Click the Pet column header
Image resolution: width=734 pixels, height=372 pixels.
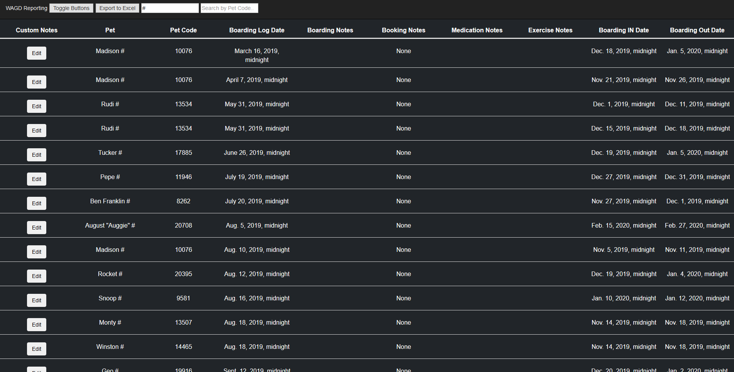pyautogui.click(x=110, y=30)
